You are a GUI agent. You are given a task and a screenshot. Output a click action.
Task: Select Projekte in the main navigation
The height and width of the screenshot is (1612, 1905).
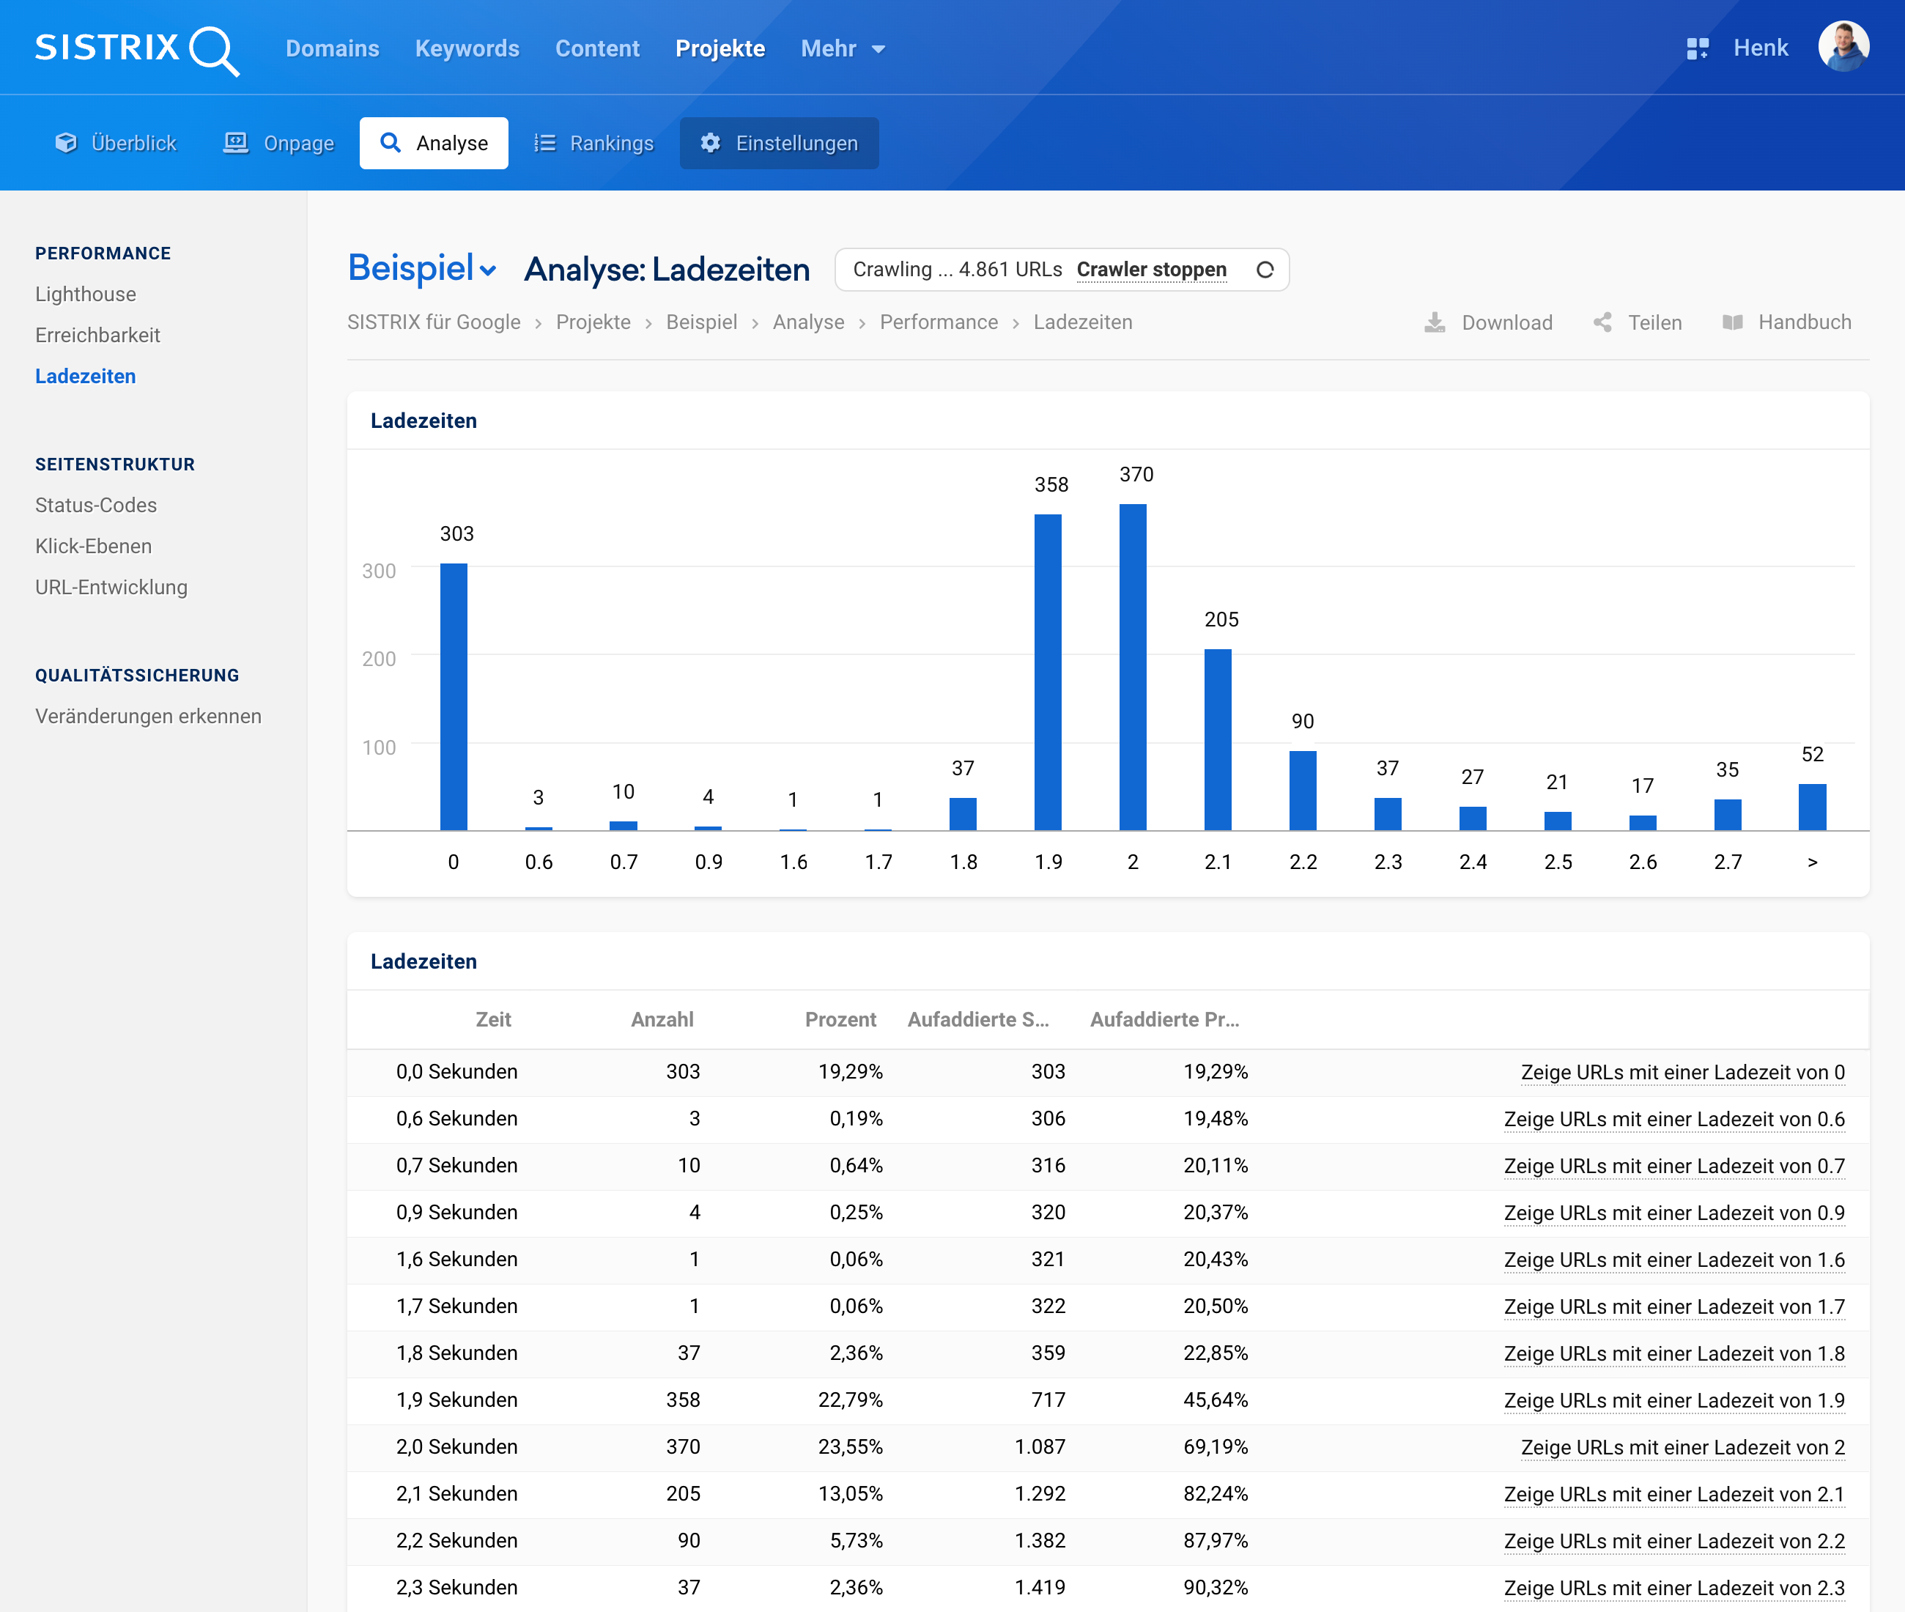[x=721, y=48]
